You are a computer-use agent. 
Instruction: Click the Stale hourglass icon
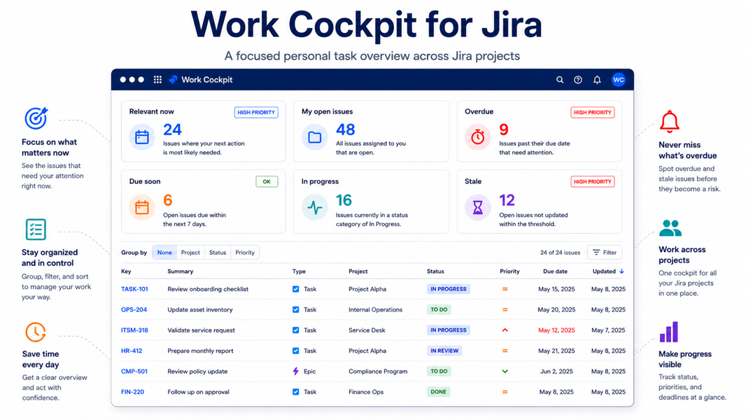(x=478, y=207)
